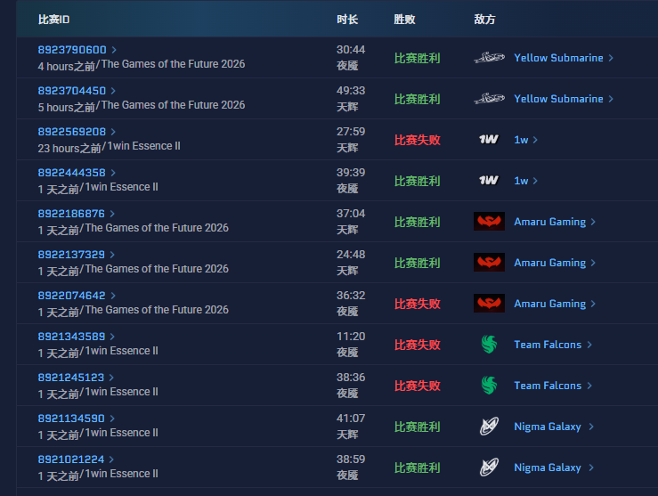
Task: Click the 49:33 match duration
Action: point(351,91)
